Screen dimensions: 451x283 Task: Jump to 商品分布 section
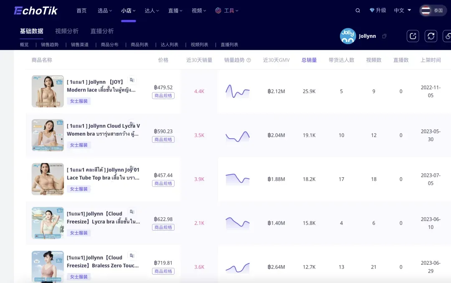109,45
